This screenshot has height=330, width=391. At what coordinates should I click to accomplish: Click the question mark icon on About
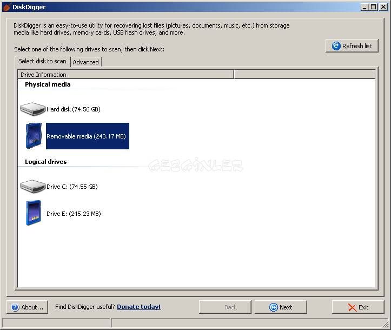[x=15, y=307]
